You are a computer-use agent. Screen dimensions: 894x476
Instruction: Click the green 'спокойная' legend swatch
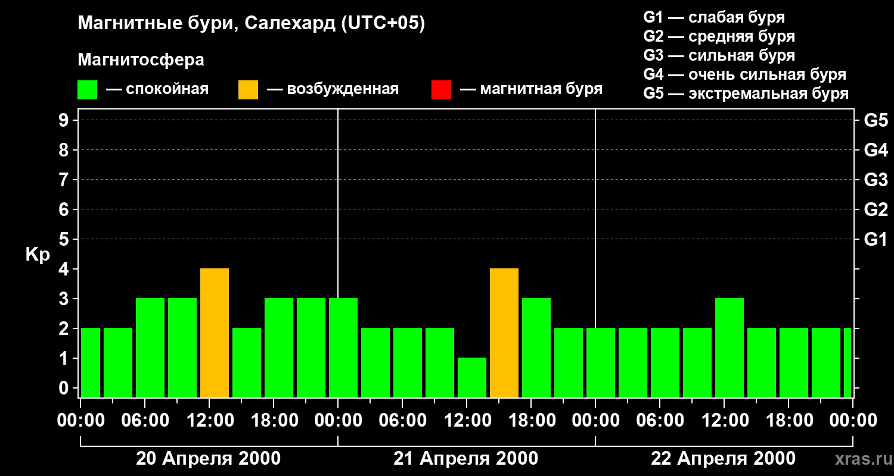[88, 90]
